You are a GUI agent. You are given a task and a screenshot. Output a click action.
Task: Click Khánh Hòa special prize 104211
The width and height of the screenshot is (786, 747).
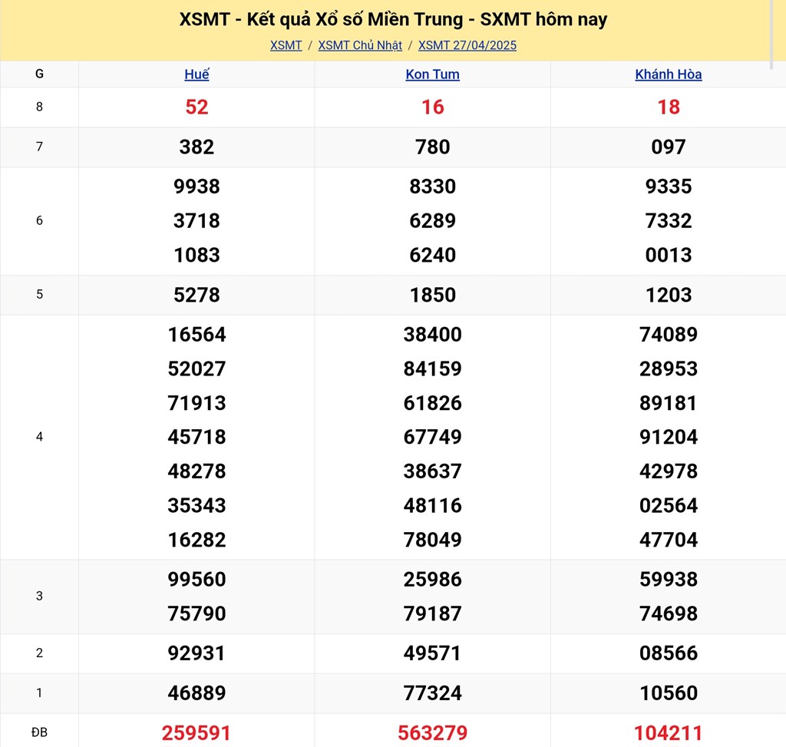pos(668,733)
